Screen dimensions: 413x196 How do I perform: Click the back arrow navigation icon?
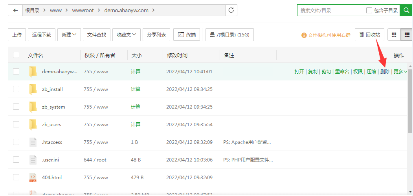15,11
